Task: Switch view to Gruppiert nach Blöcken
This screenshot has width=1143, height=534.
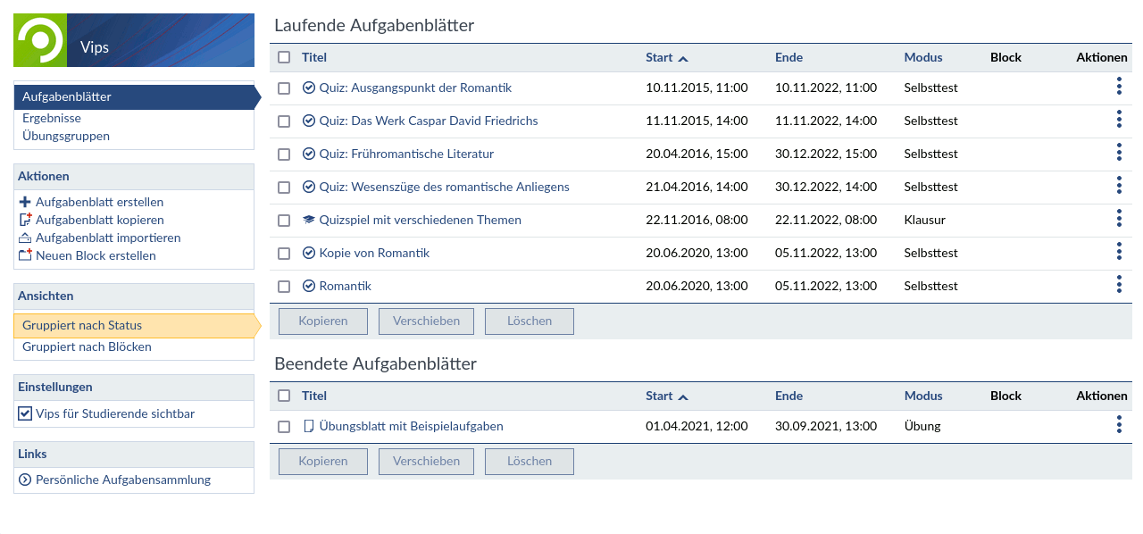Action: tap(87, 346)
